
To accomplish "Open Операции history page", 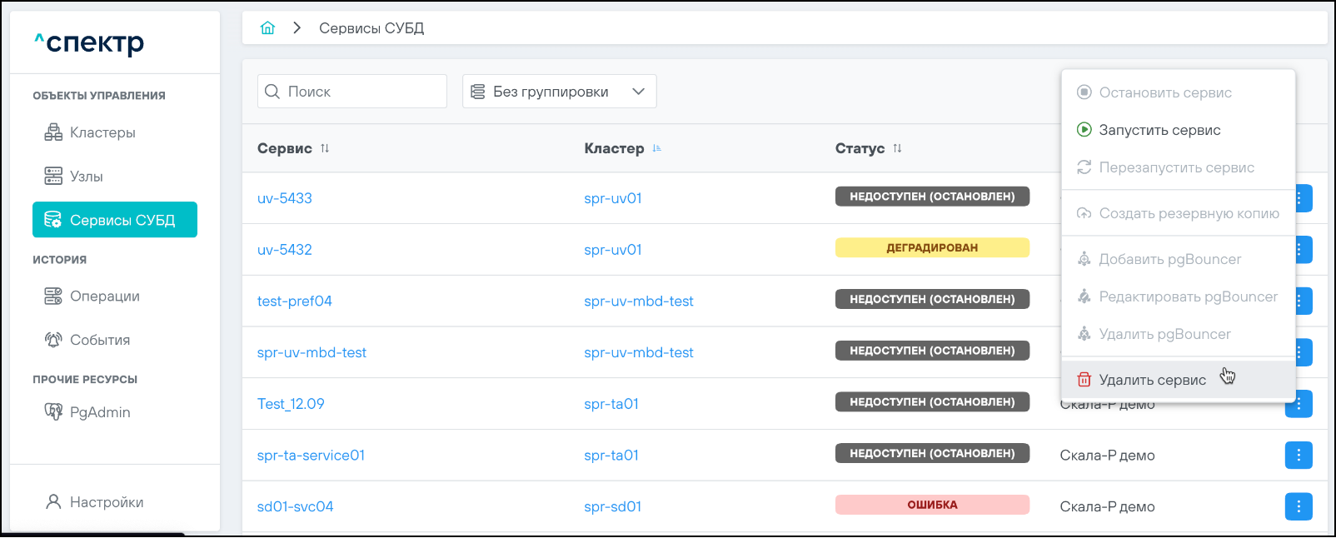I will click(x=104, y=296).
